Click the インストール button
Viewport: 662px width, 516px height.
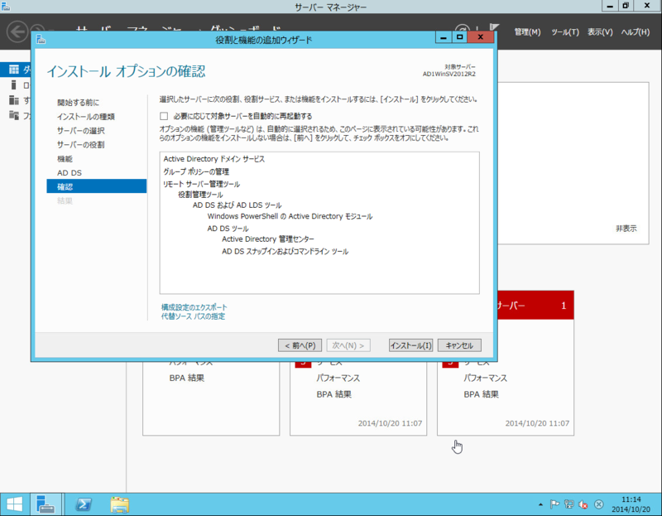click(410, 345)
